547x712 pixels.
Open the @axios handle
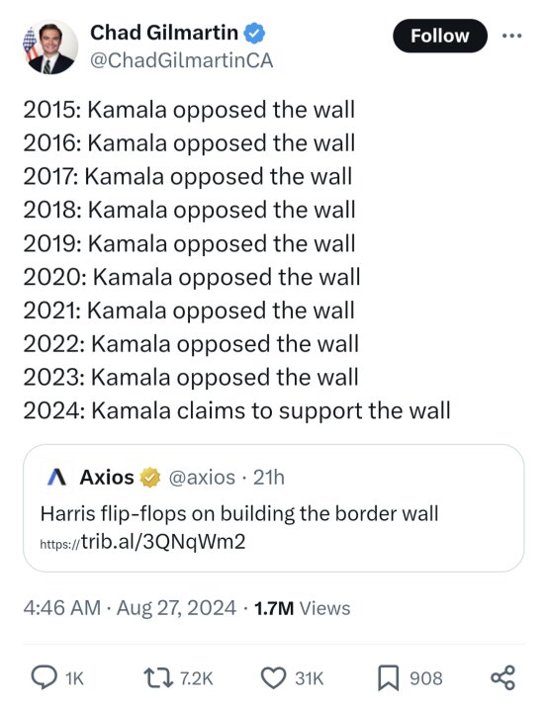click(202, 478)
